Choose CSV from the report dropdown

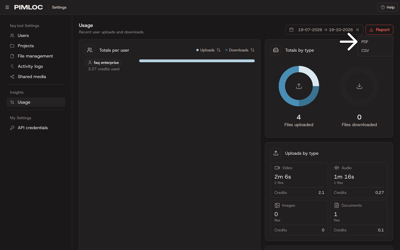pos(375,51)
